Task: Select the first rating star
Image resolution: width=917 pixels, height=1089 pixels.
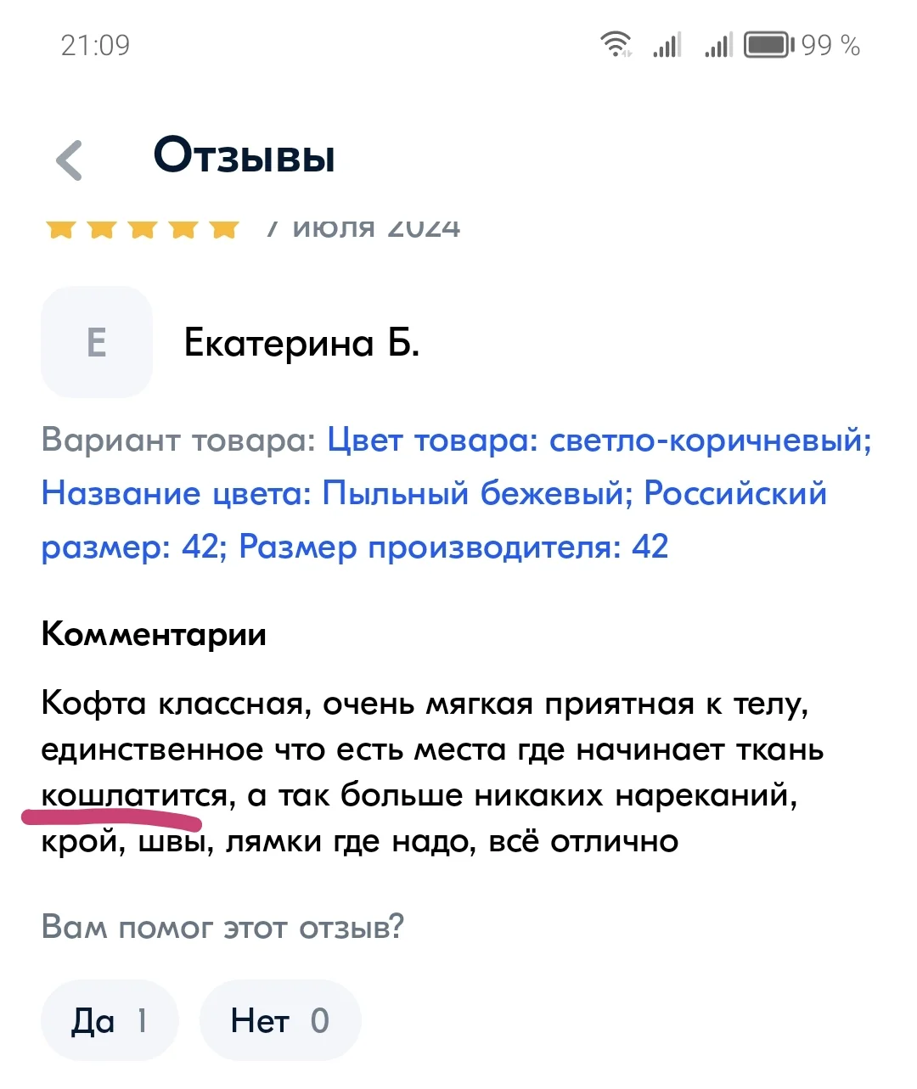Action: click(59, 227)
